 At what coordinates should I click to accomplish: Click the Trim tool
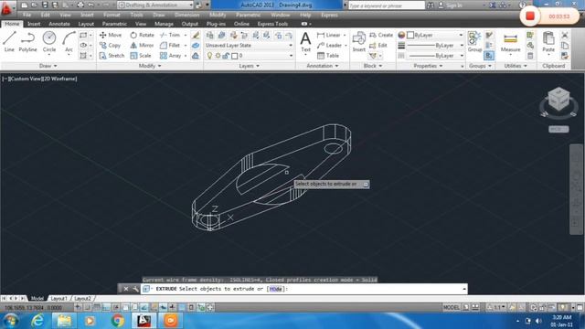[x=170, y=35]
